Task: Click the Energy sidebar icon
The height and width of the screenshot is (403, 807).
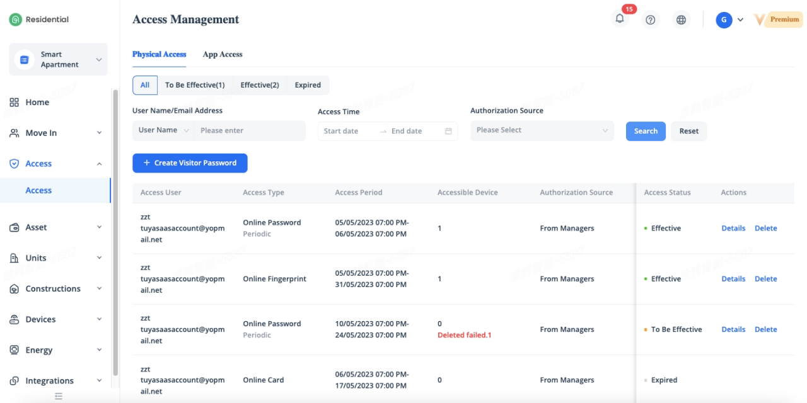Action: tap(15, 350)
